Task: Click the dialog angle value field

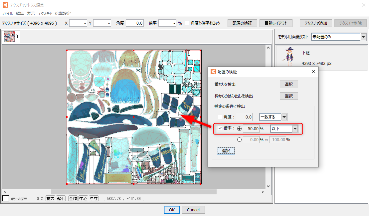Action: pyautogui.click(x=244, y=117)
